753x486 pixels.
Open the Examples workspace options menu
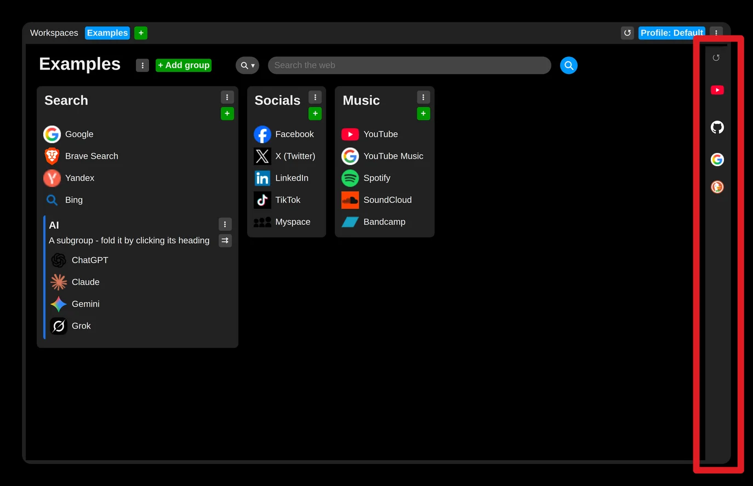click(x=142, y=65)
